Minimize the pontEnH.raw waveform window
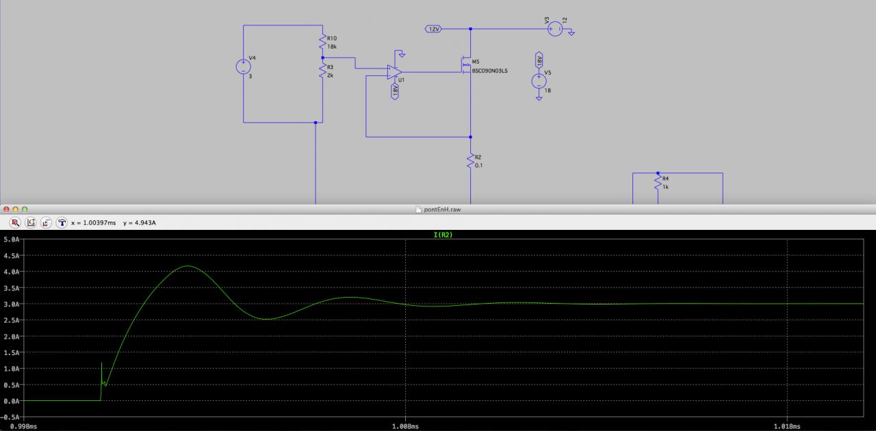 [x=15, y=209]
